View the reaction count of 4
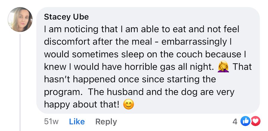268x131 pixels. [x=235, y=121]
